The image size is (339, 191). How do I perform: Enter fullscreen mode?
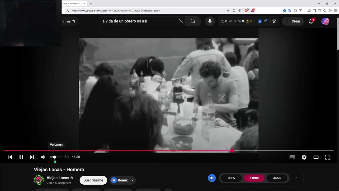coord(328,157)
